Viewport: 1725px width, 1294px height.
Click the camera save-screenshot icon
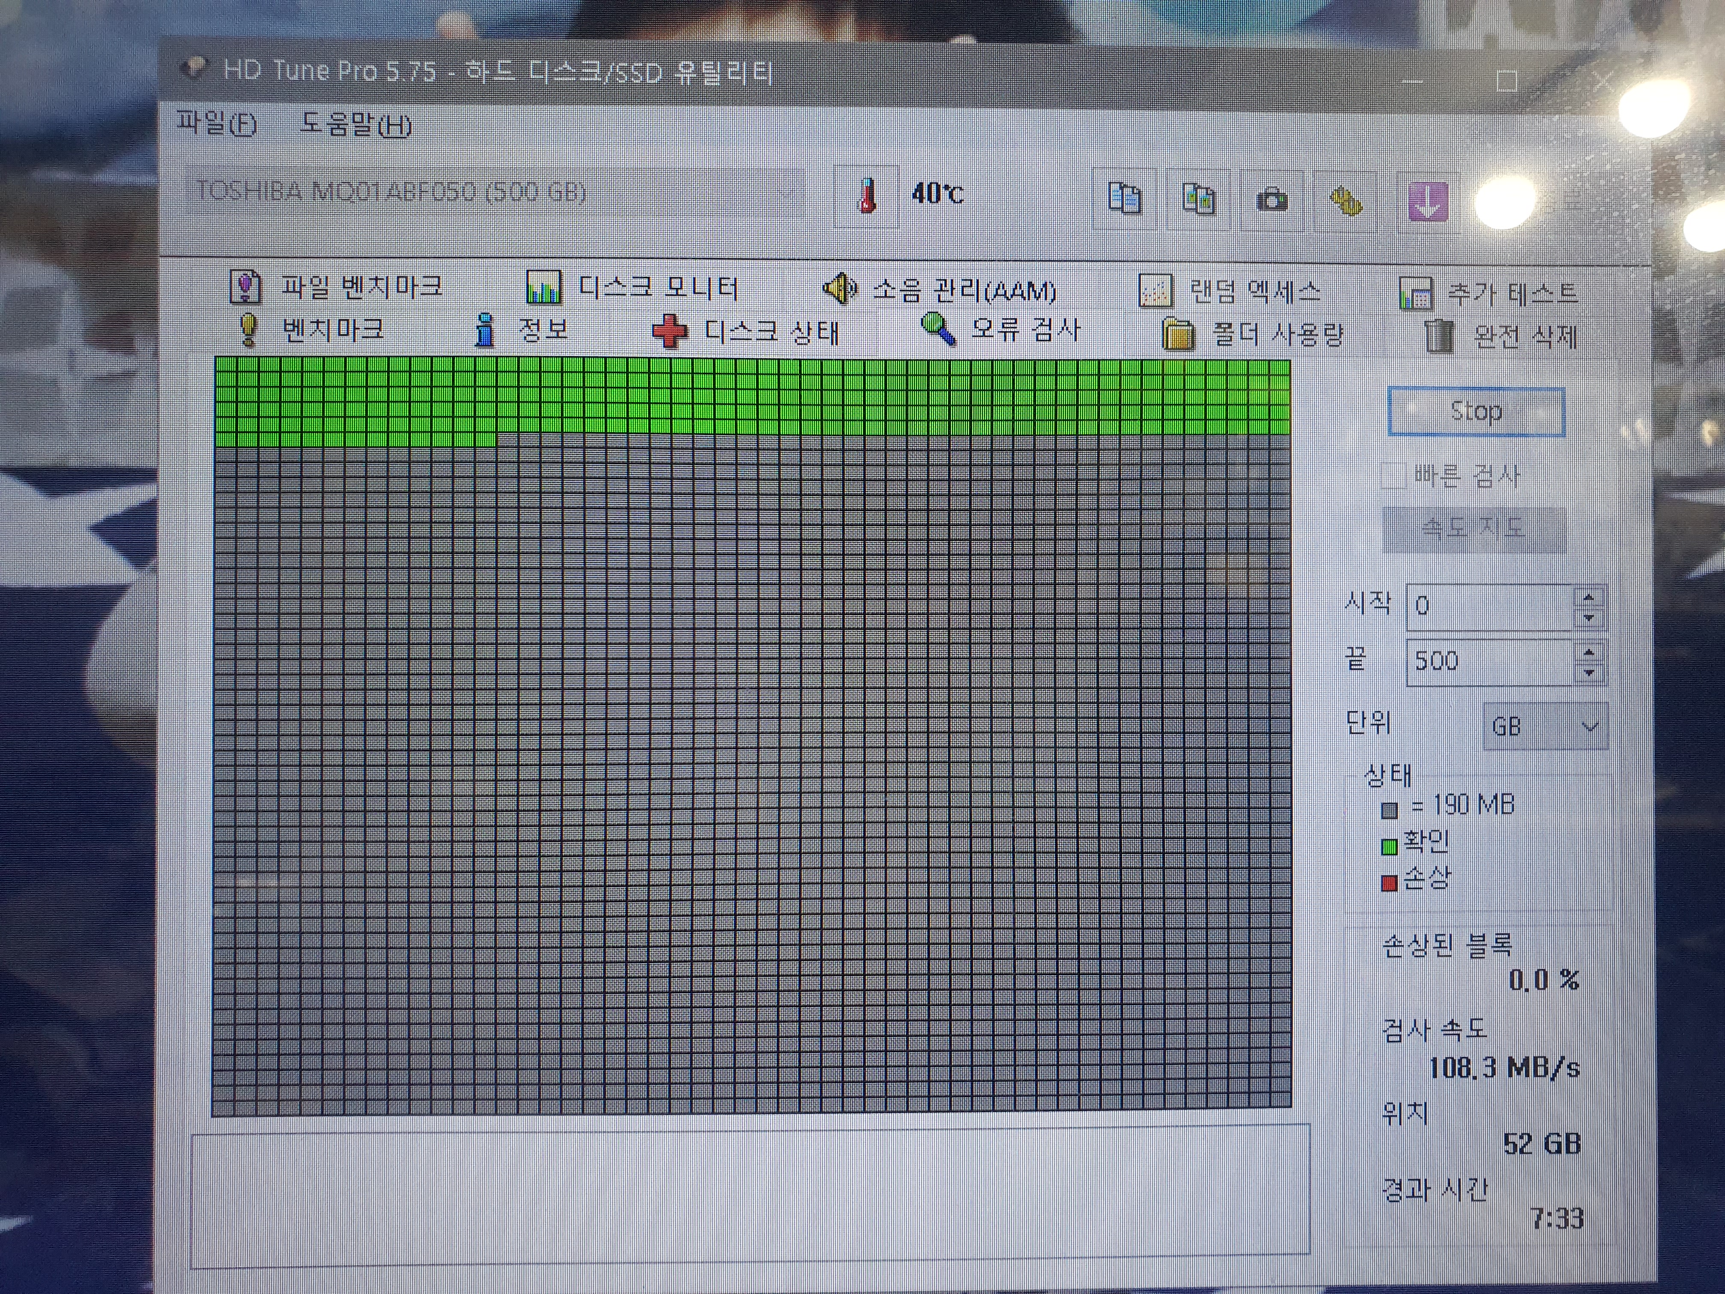[1272, 200]
